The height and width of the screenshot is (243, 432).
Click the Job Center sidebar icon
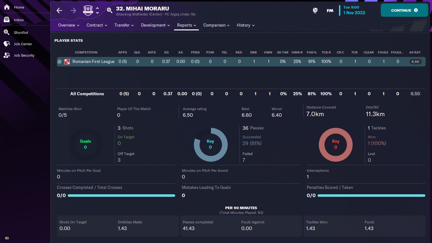7,44
